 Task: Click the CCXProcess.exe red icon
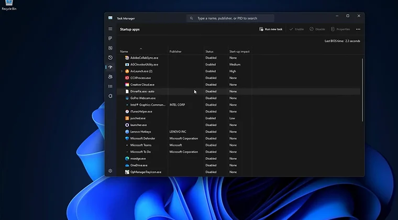[x=127, y=78]
